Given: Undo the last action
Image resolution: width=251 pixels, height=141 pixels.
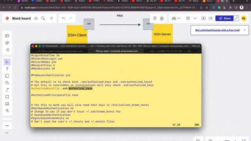Looking at the screenshot, I should pyautogui.click(x=64, y=18).
